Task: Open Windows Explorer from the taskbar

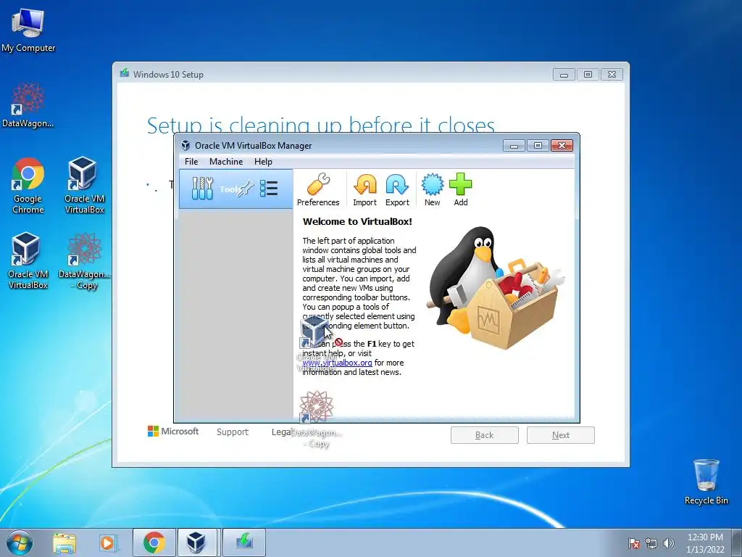Action: coord(64,542)
